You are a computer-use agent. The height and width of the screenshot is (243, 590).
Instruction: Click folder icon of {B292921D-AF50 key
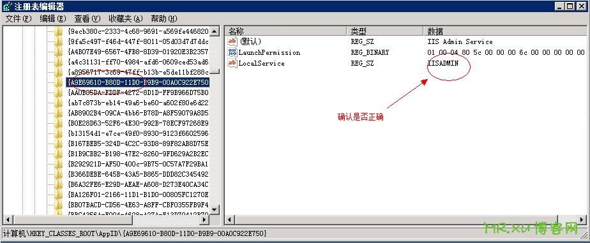click(x=58, y=164)
